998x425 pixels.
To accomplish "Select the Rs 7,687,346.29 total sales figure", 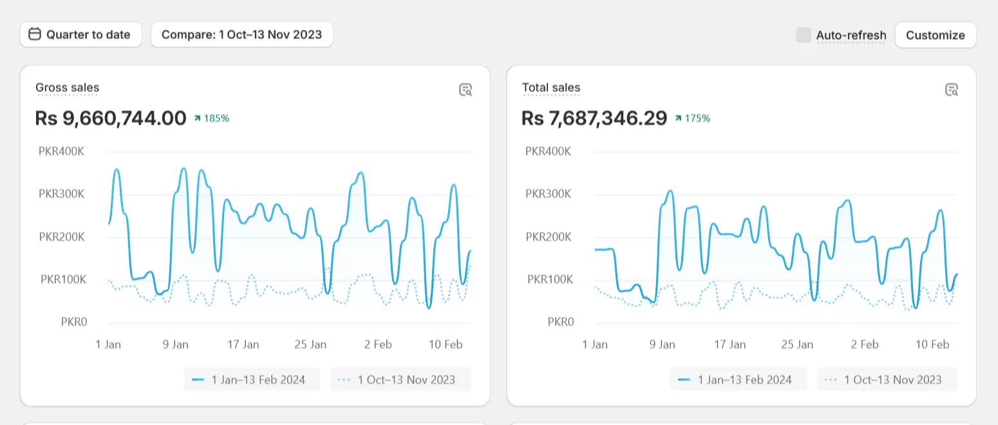I will click(x=594, y=118).
